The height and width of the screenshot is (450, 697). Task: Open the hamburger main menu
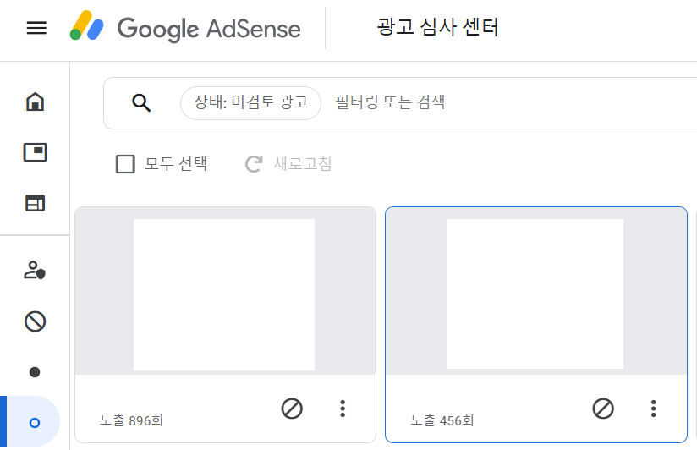(36, 28)
